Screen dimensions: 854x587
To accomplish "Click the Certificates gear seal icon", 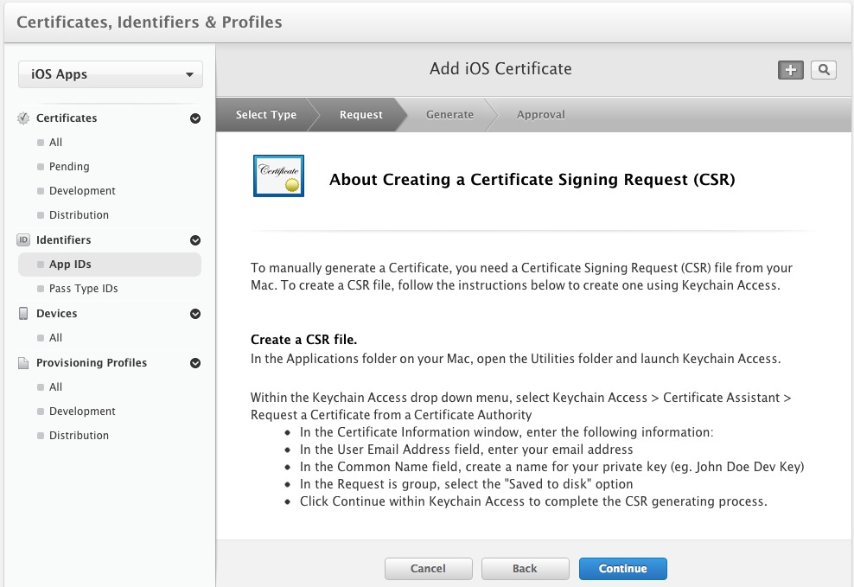I will (x=23, y=118).
